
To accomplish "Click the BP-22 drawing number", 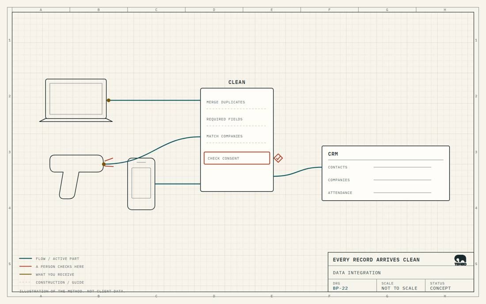I will (340, 288).
